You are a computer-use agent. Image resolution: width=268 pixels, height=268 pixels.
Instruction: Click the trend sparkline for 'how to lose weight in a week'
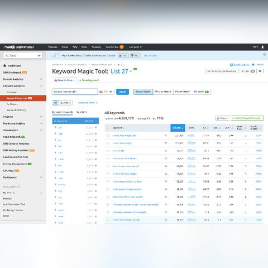point(192,181)
